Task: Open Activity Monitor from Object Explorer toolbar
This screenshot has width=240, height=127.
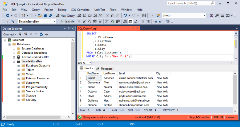Action: pyautogui.click(x=47, y=34)
